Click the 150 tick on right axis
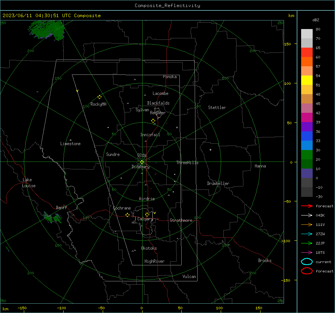The height and width of the screenshot is (313, 335). click(288, 44)
